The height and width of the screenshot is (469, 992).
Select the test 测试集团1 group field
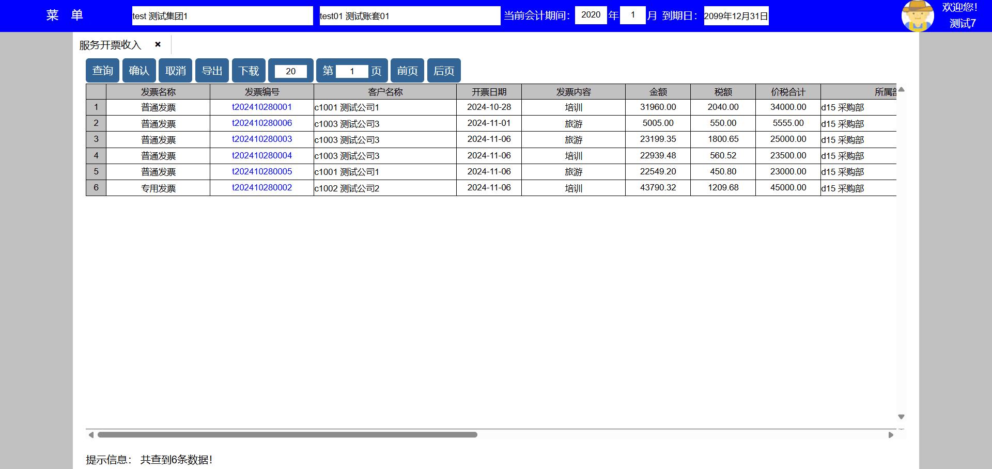[222, 16]
